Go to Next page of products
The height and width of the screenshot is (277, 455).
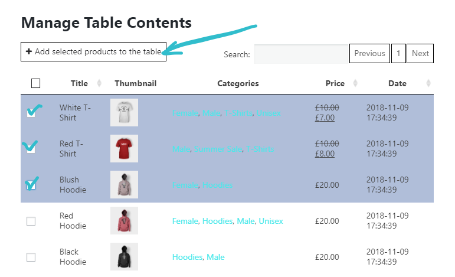coord(420,53)
